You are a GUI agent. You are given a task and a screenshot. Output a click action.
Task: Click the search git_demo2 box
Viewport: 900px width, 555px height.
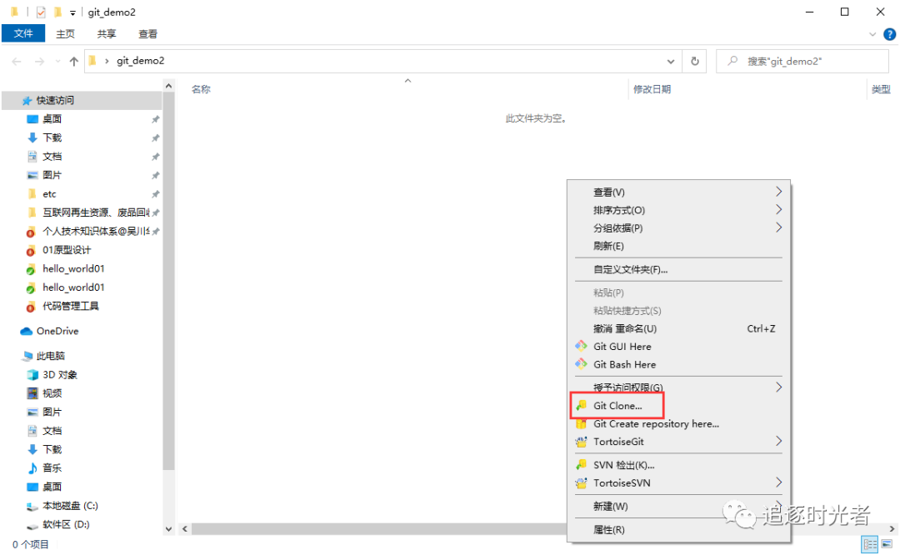point(802,61)
